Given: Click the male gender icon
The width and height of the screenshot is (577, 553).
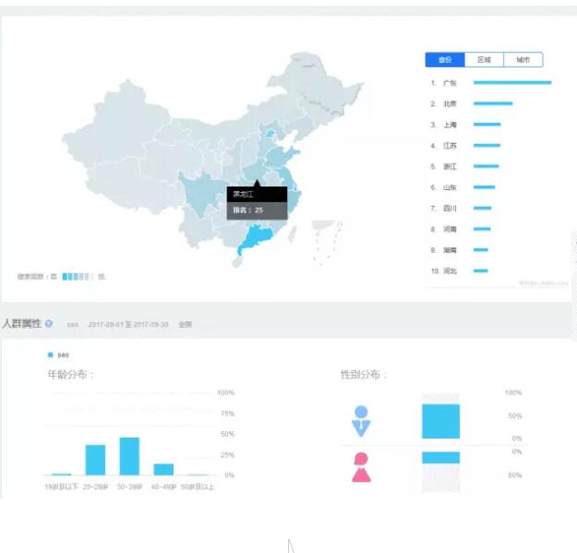Looking at the screenshot, I should pos(361,421).
